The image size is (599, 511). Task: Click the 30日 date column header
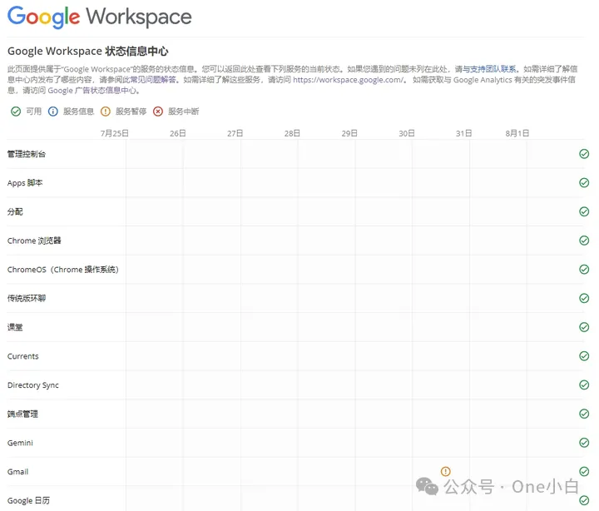click(407, 133)
